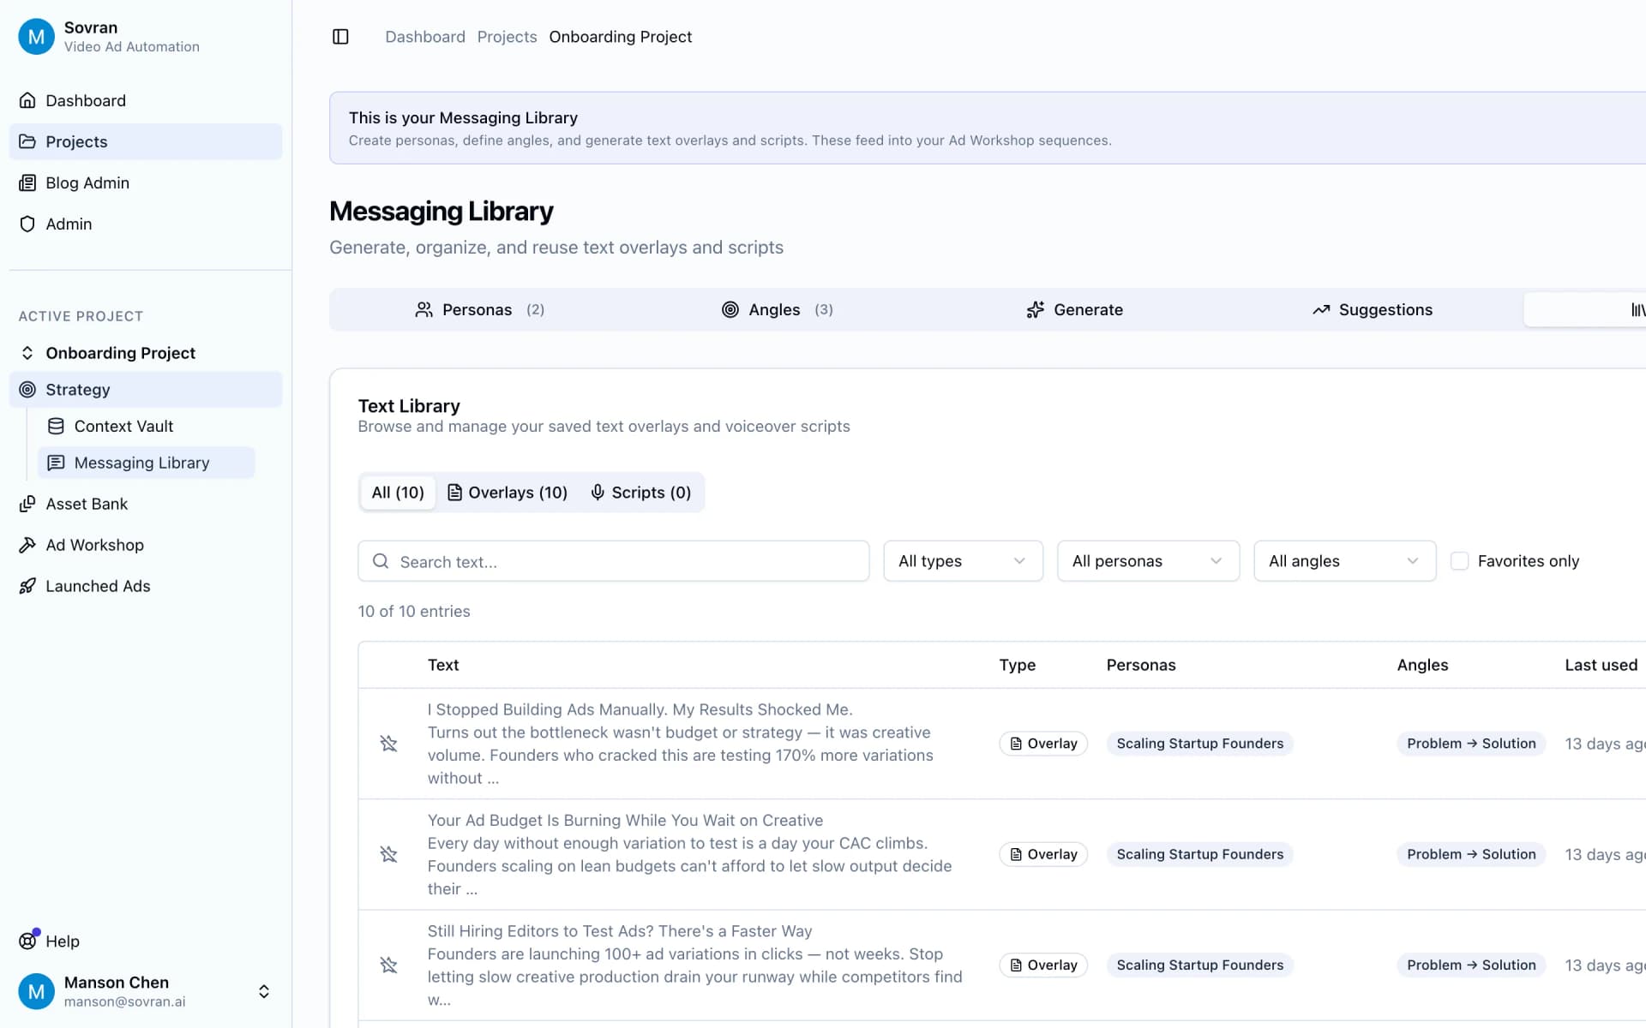The width and height of the screenshot is (1646, 1028).
Task: Open the Dashboard from the sidebar
Action: coord(85,100)
